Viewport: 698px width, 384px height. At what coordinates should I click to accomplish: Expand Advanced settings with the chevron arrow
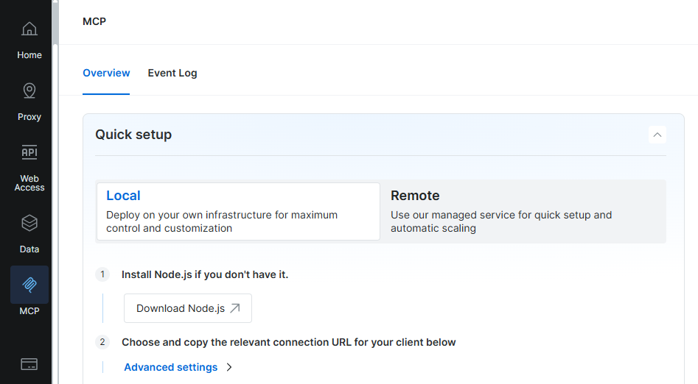[229, 367]
